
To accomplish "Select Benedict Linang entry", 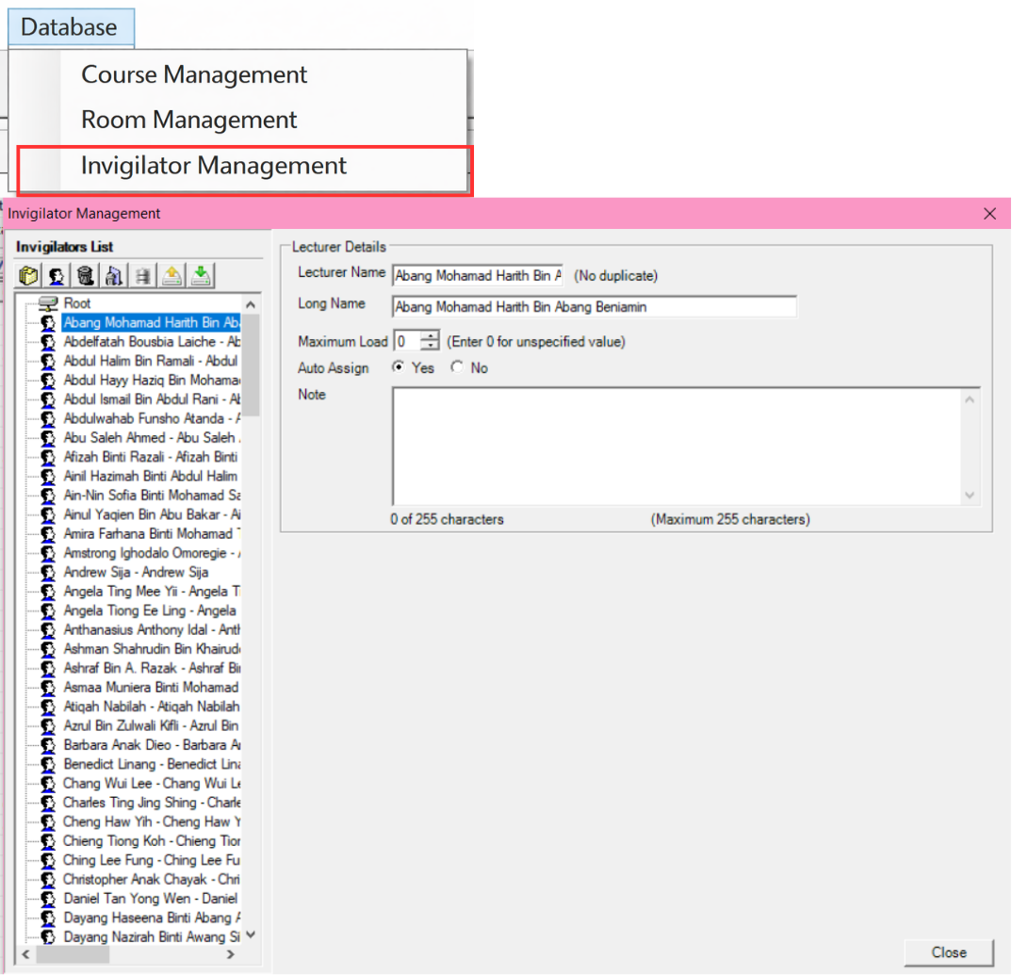I will coord(151,764).
